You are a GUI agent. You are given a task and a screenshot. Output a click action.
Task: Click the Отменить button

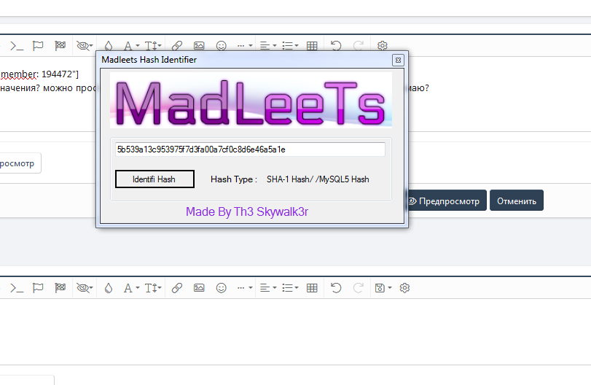pyautogui.click(x=517, y=201)
